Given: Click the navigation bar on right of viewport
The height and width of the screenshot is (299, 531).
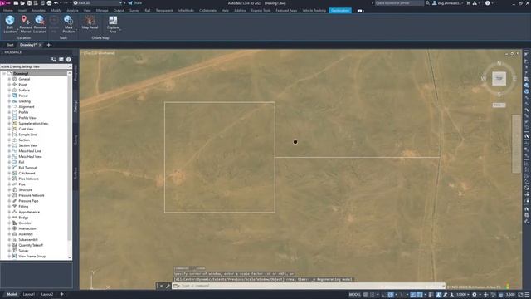Looking at the screenshot, I should [516, 144].
